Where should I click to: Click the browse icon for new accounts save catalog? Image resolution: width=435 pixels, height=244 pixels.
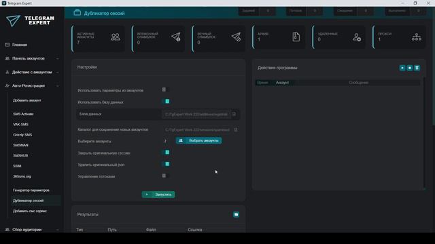[236, 129]
